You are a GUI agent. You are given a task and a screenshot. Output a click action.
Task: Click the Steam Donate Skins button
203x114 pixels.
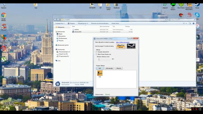131,46
